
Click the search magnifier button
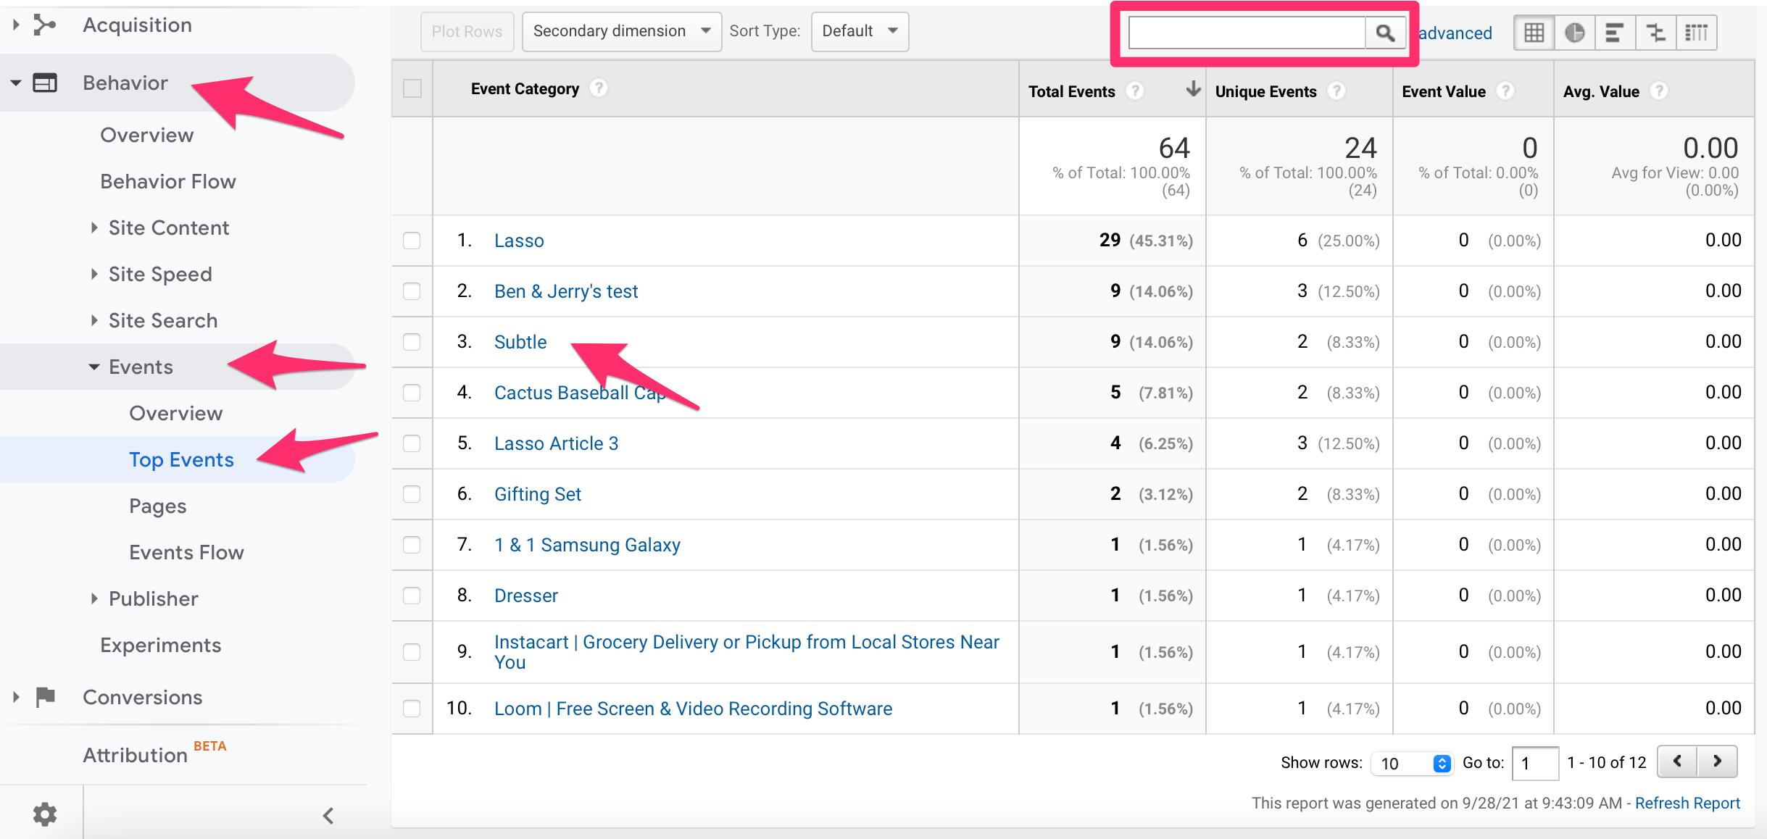point(1384,33)
